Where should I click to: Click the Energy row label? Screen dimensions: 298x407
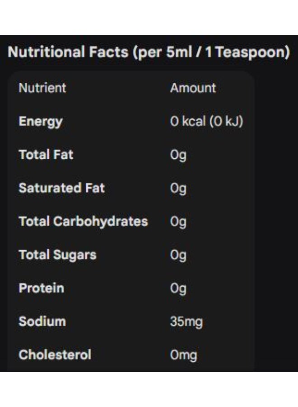(41, 122)
